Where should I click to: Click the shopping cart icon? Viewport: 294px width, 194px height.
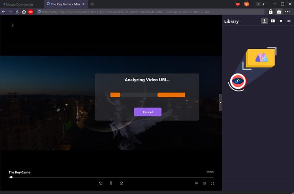(x=237, y=4)
